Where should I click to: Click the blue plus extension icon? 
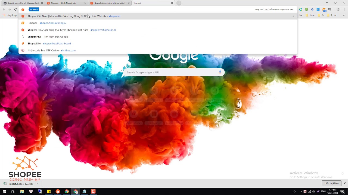[301, 9]
